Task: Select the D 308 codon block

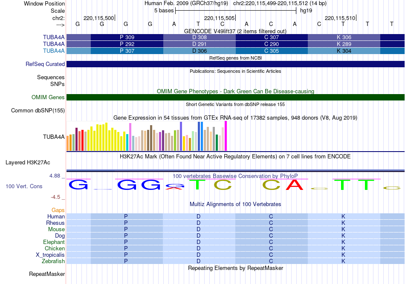Action: tap(200, 37)
